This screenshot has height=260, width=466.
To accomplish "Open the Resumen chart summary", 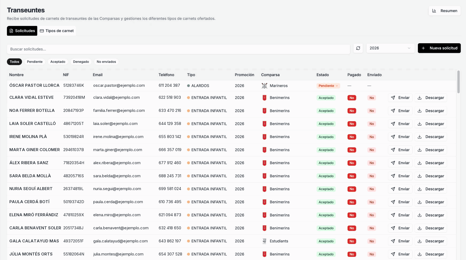I will [x=445, y=11].
